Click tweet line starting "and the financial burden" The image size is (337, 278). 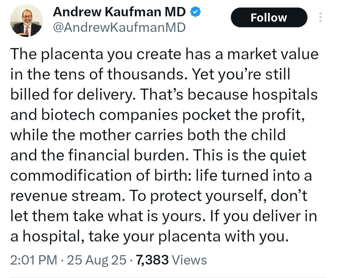pos(159,156)
